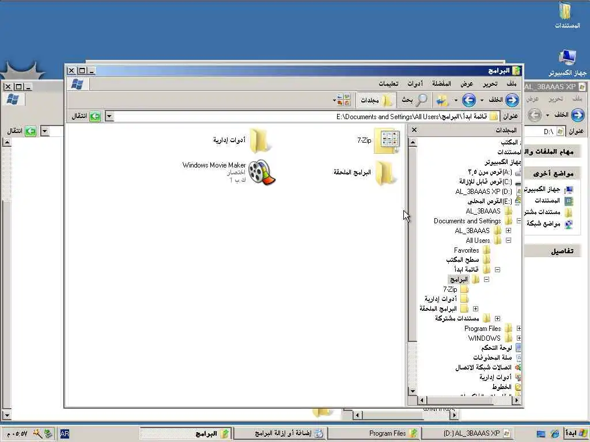Select سلة المحذوفات in the folder tree
Viewport: 590px width, 442px height.
tap(493, 358)
